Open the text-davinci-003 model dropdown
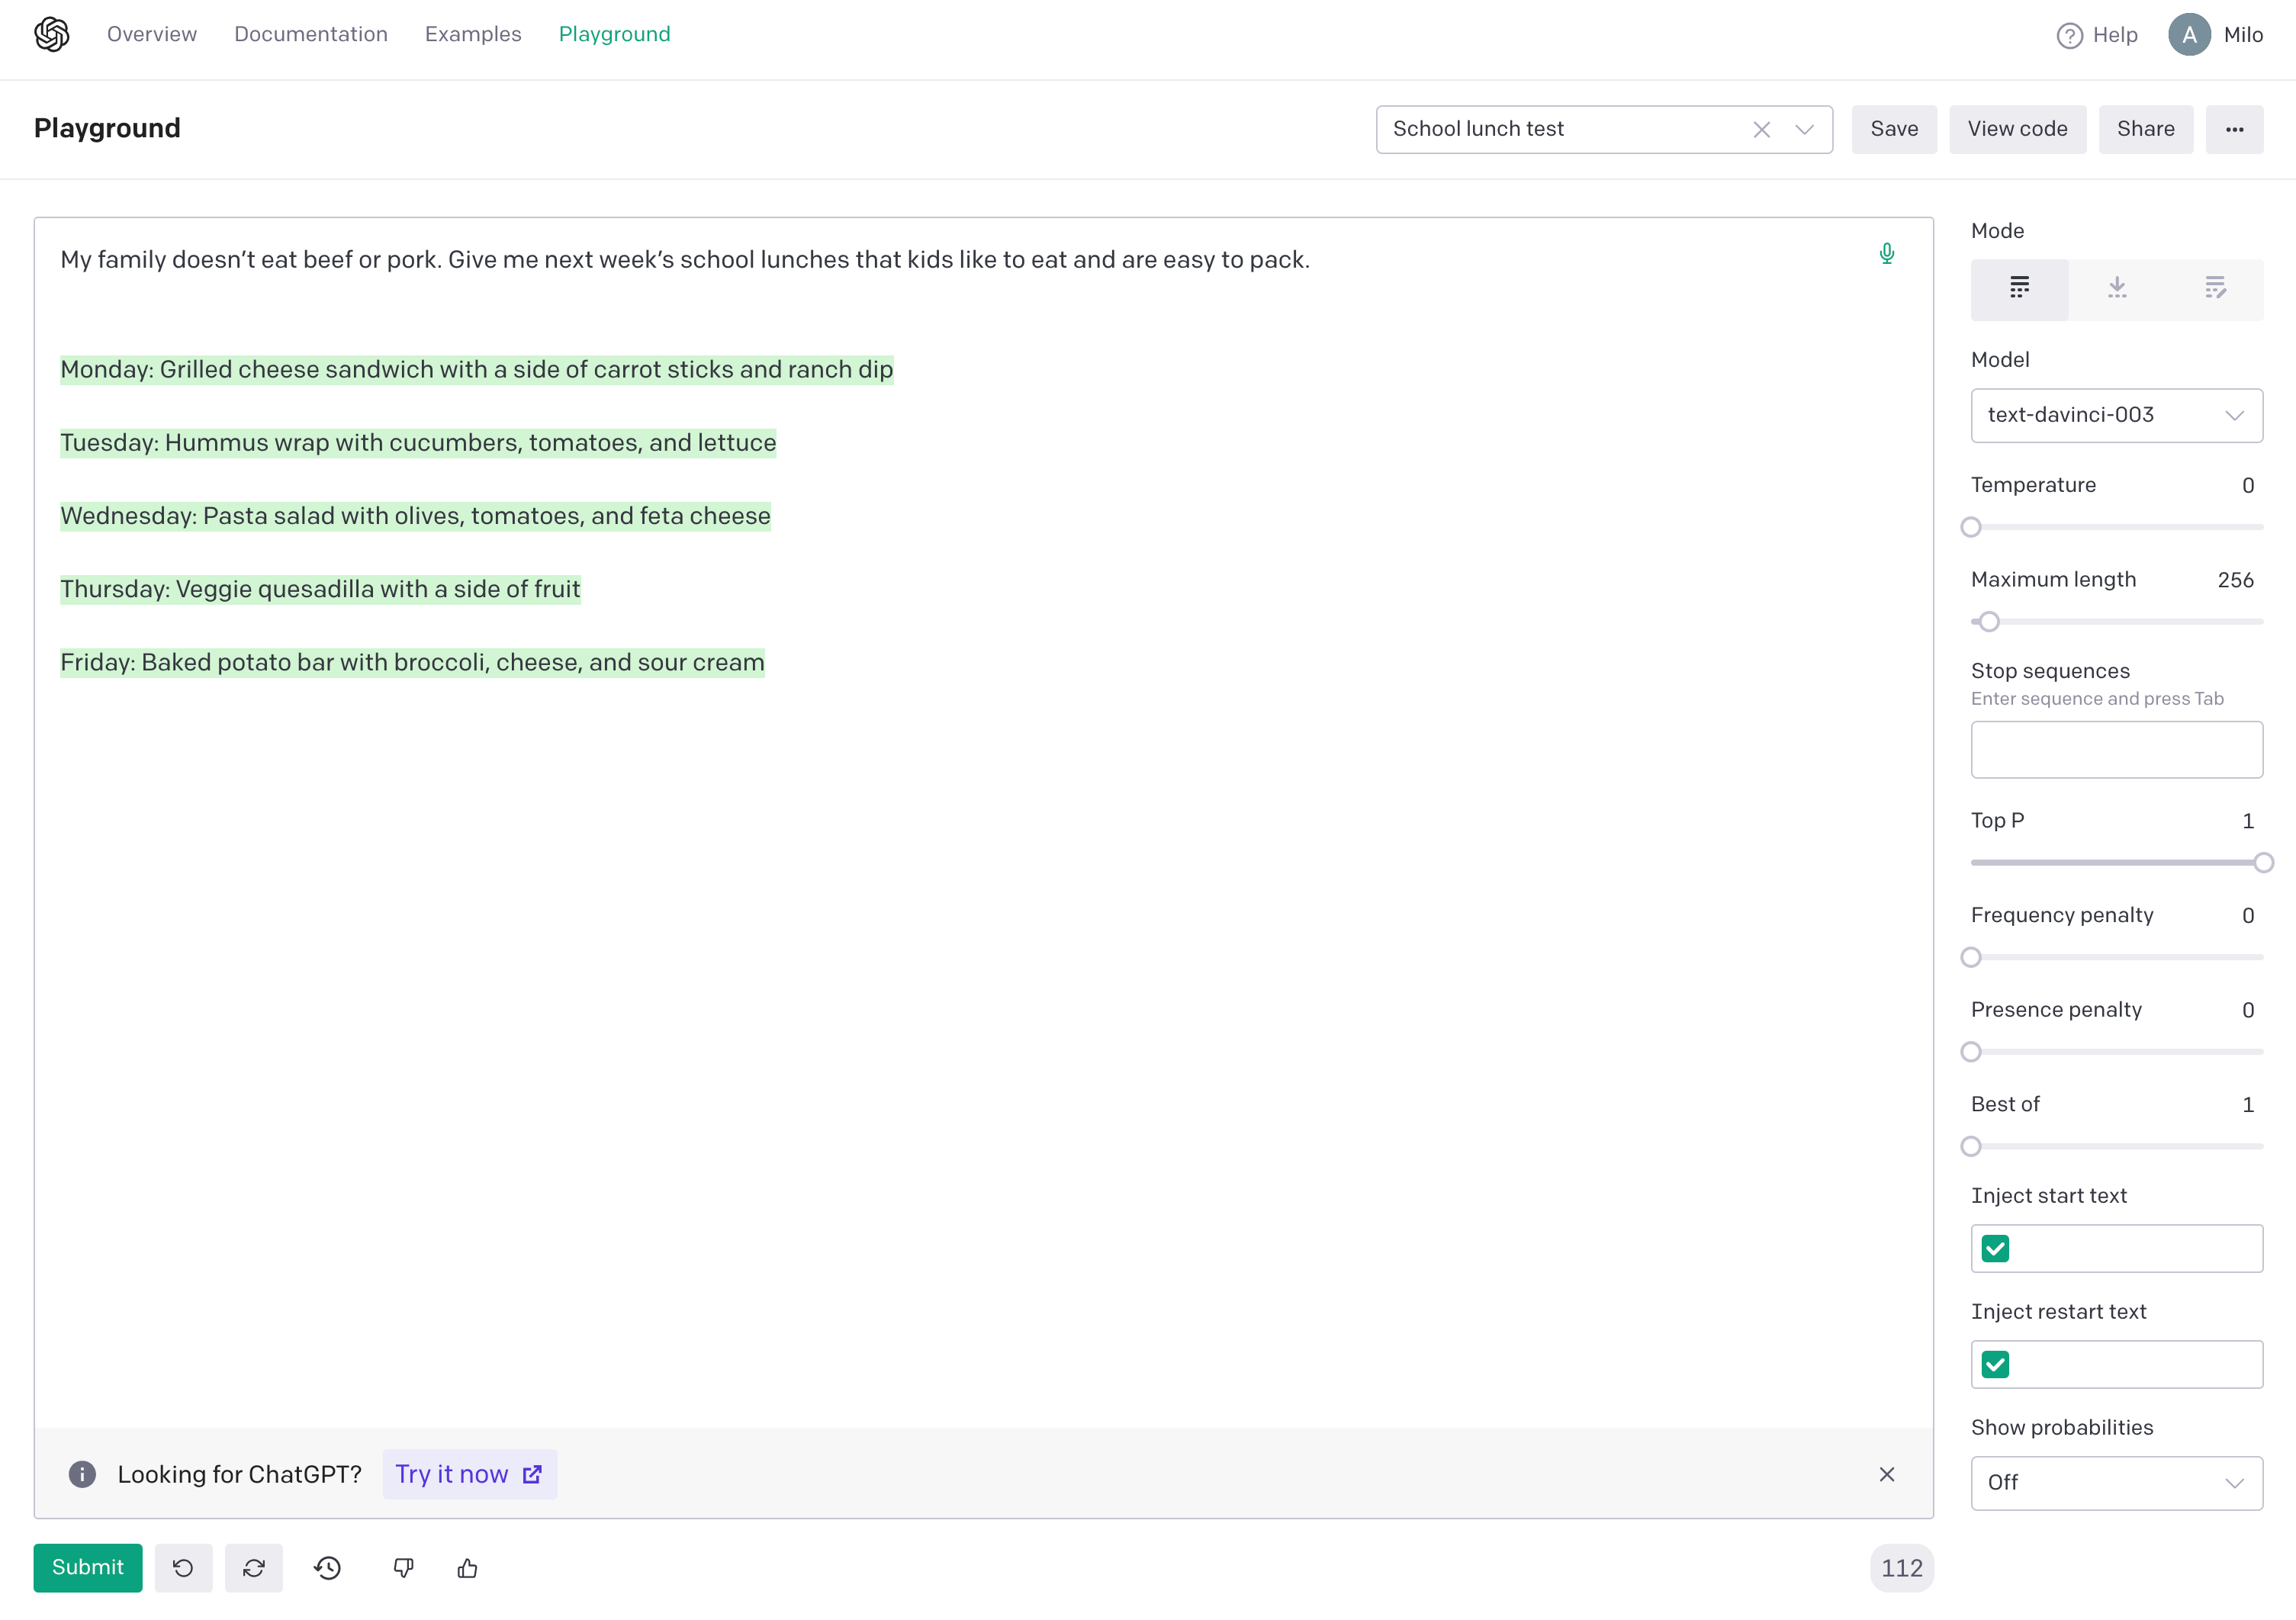Screen dimensions: 2296x1620 tap(2116, 415)
